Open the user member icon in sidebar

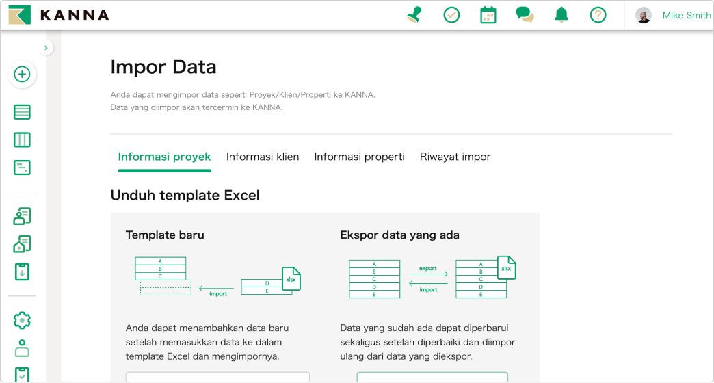point(22,348)
